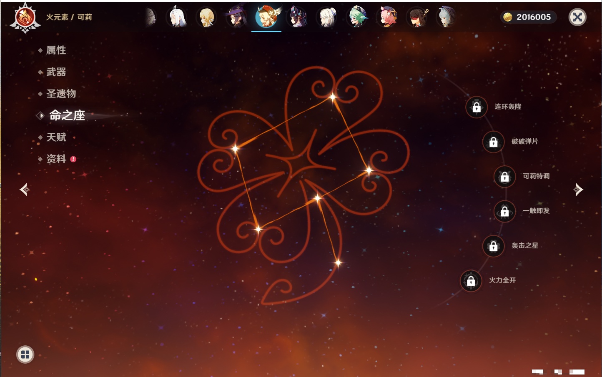Select the white-haired character avatar with the ahoge
Screen dimensions: 602x377
tap(177, 17)
